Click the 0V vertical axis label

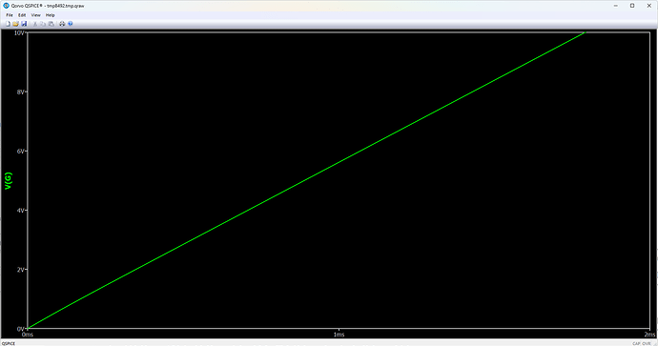[21, 329]
